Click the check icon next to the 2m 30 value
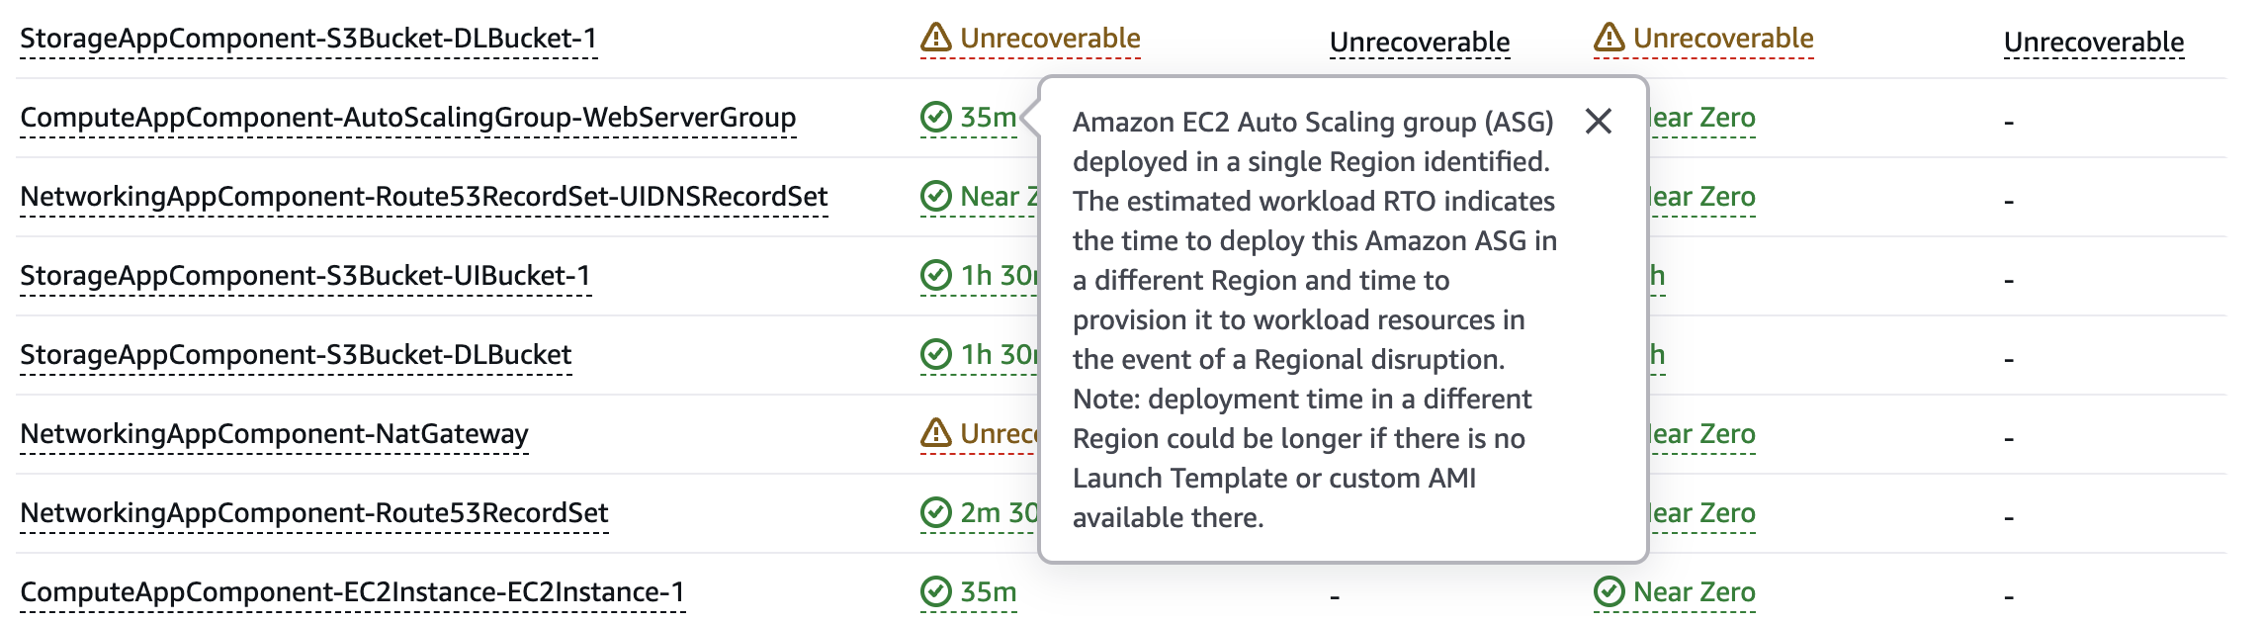The width and height of the screenshot is (2262, 625). pyautogui.click(x=935, y=512)
